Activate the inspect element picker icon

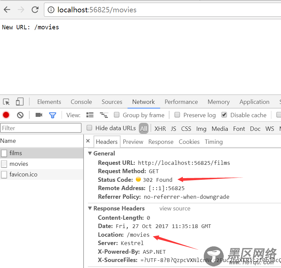click(x=6, y=102)
